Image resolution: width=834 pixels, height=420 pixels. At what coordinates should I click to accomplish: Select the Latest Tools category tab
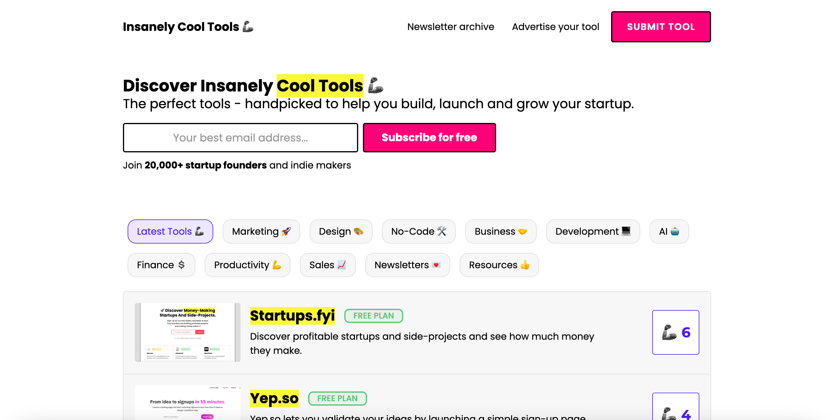(170, 231)
